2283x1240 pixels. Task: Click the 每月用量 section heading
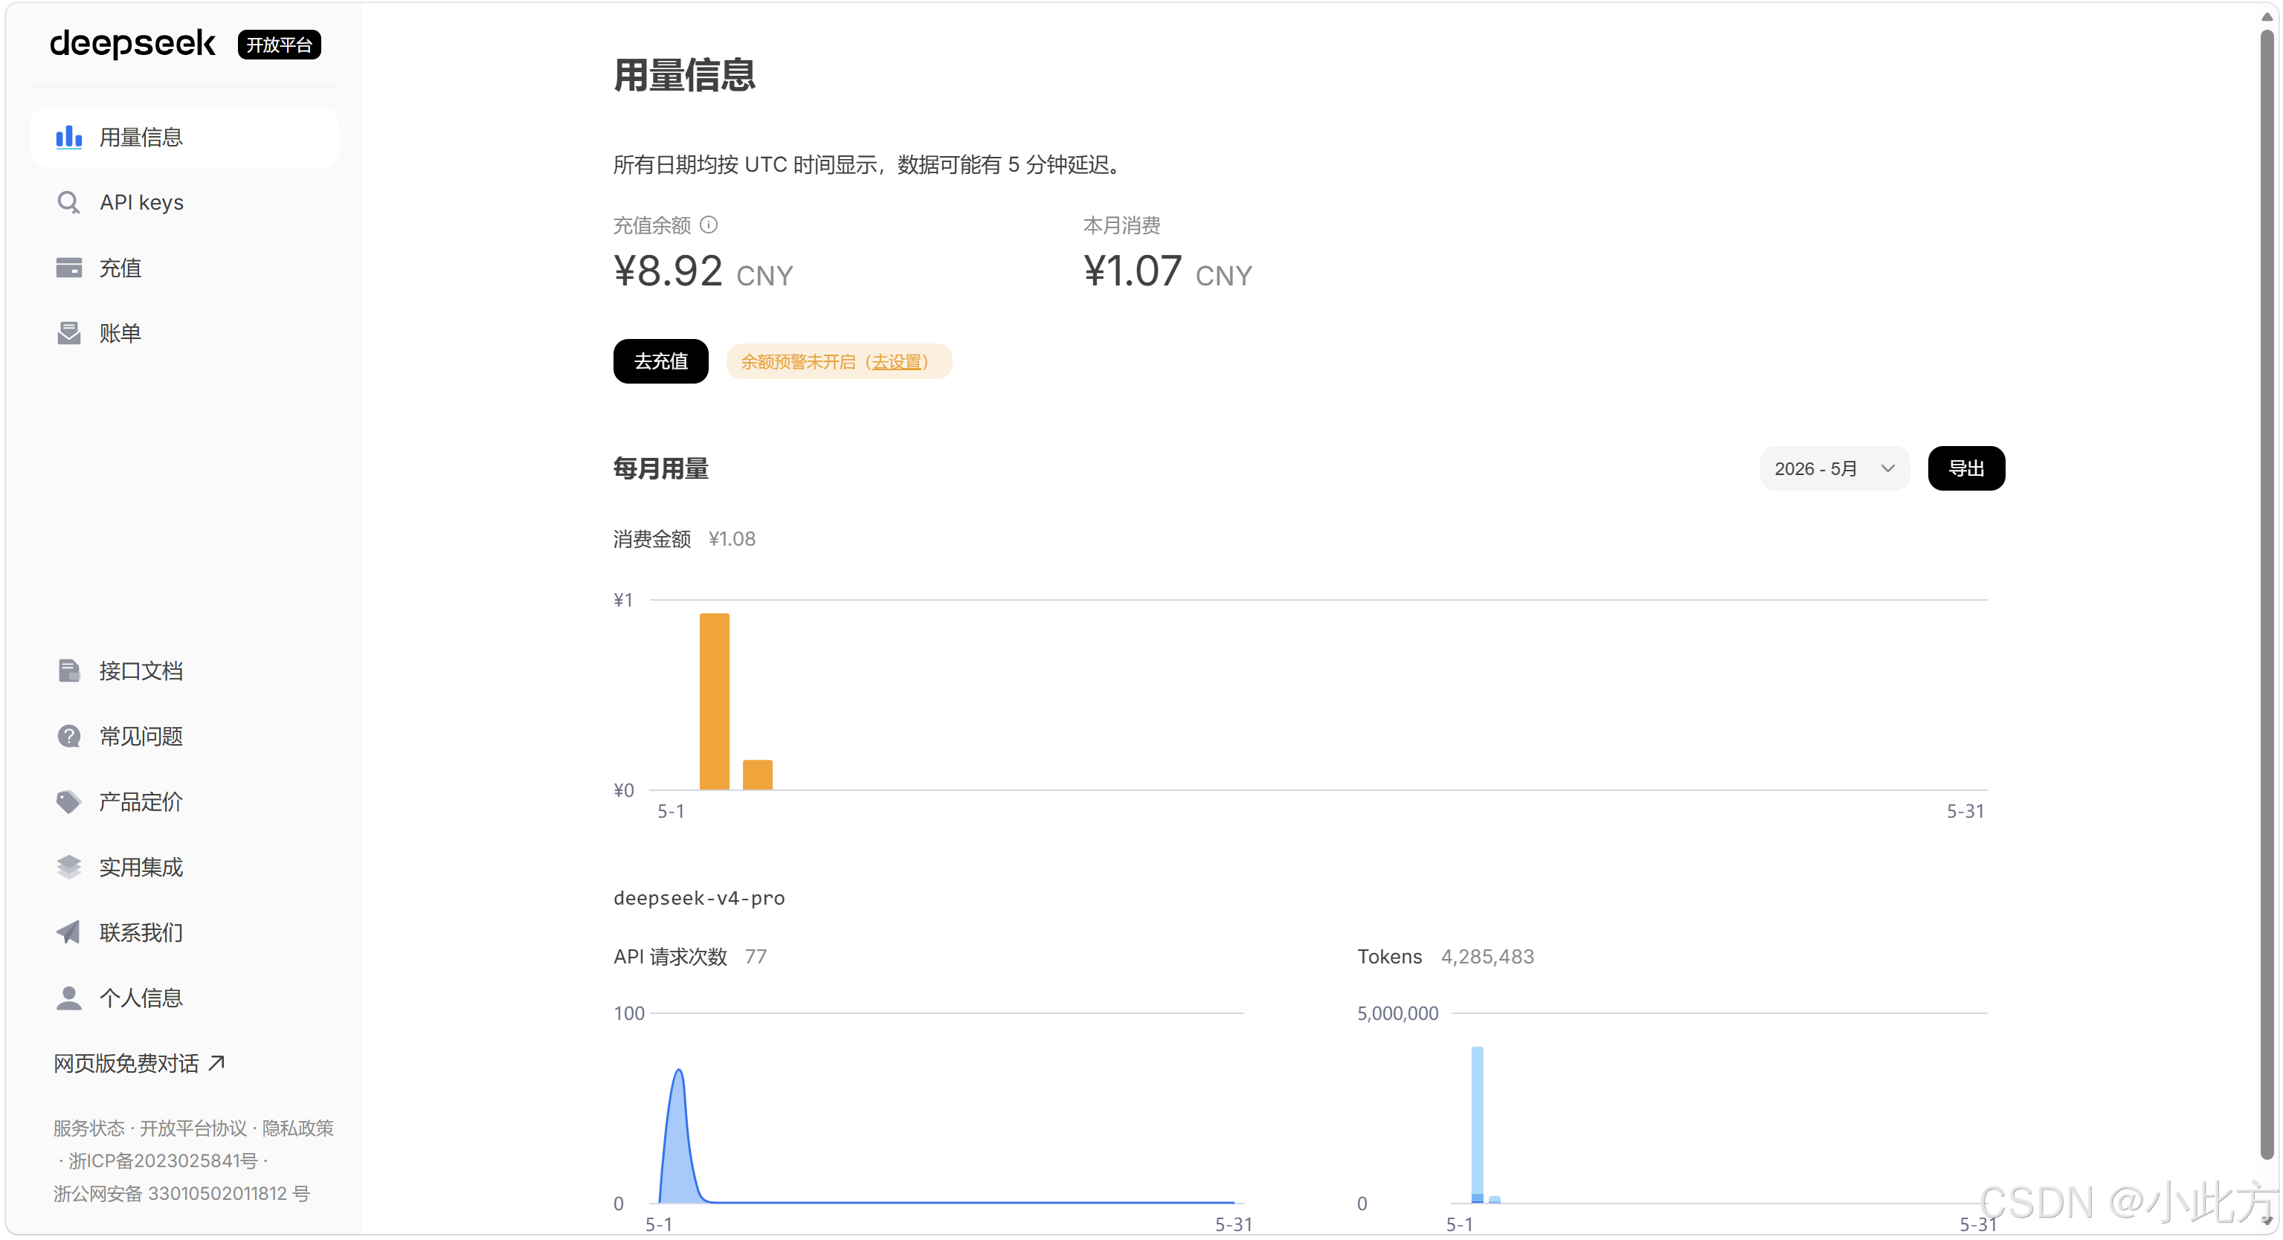pyautogui.click(x=661, y=468)
